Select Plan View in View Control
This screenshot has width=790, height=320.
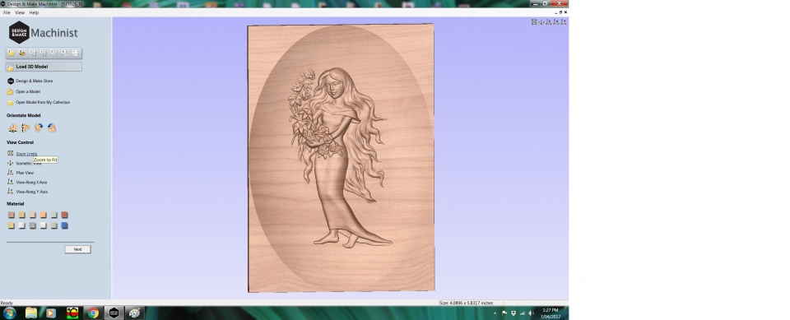point(21,173)
